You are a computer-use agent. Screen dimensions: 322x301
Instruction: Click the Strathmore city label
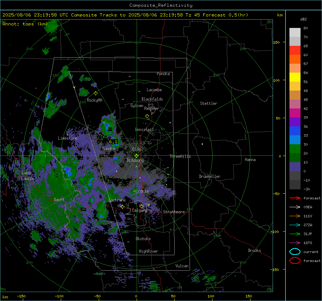(174, 212)
